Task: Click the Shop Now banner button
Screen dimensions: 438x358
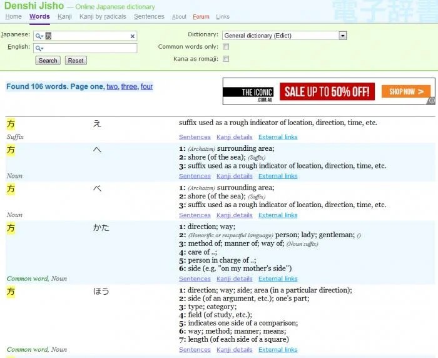Action: click(x=406, y=91)
